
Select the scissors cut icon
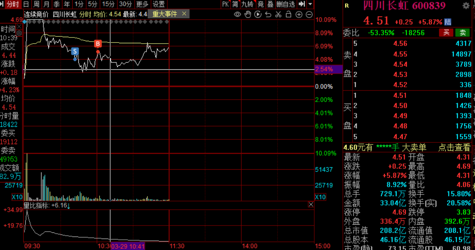tap(278, 14)
